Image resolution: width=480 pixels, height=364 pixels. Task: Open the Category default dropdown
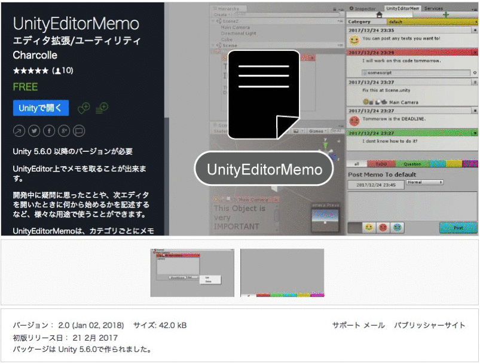[432, 22]
